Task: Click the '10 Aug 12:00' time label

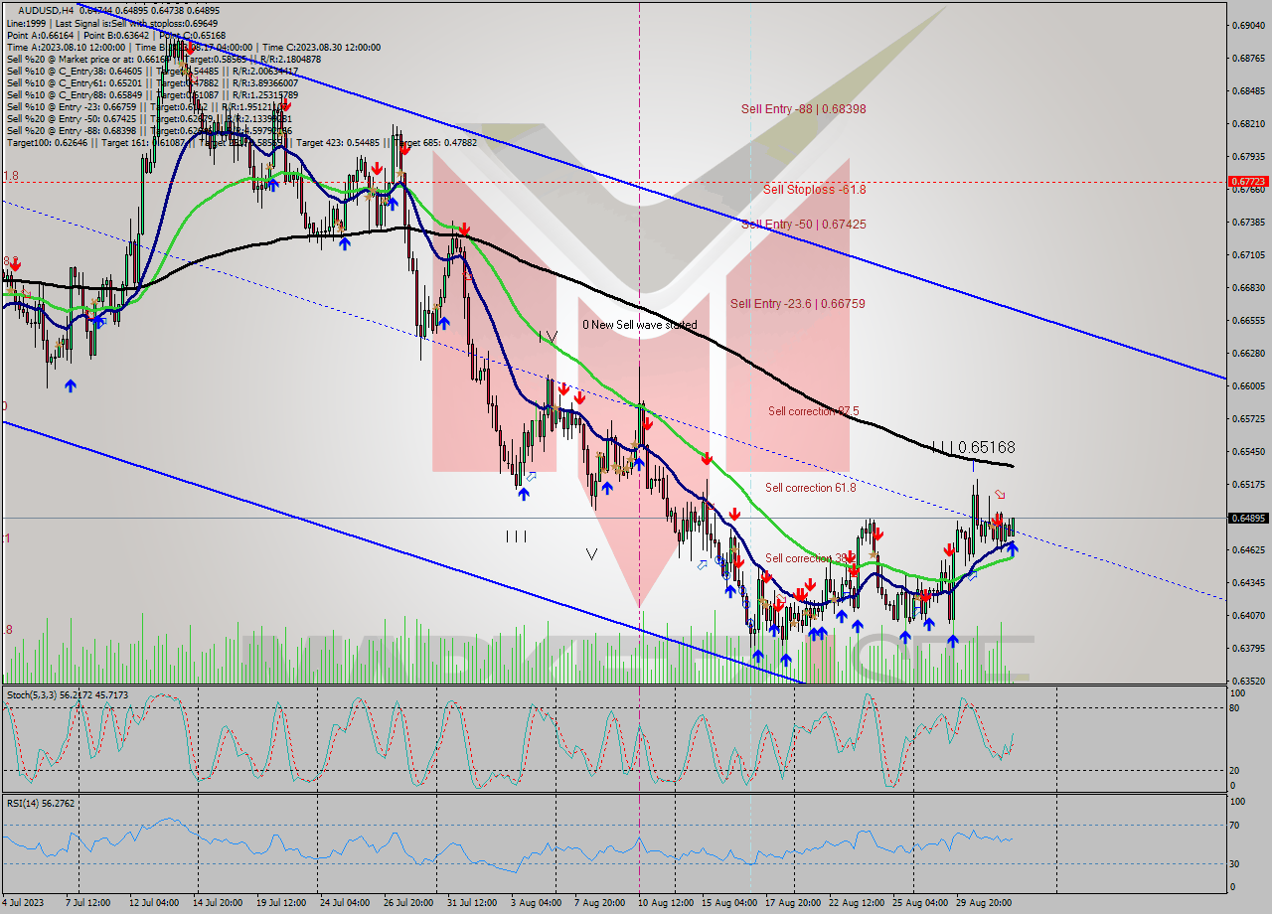Action: [x=665, y=902]
